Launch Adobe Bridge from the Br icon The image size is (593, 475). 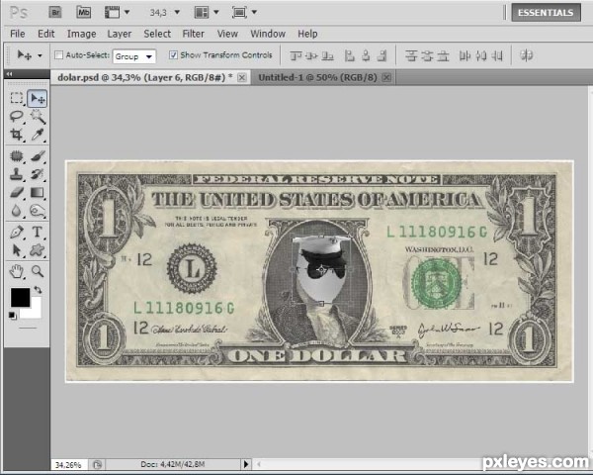pyautogui.click(x=55, y=12)
